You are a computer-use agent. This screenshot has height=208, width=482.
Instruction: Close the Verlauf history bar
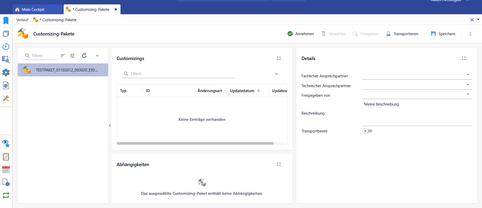click(472, 20)
